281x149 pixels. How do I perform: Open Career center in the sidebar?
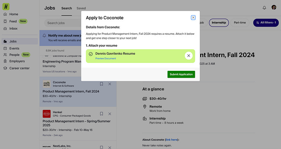point(20,68)
